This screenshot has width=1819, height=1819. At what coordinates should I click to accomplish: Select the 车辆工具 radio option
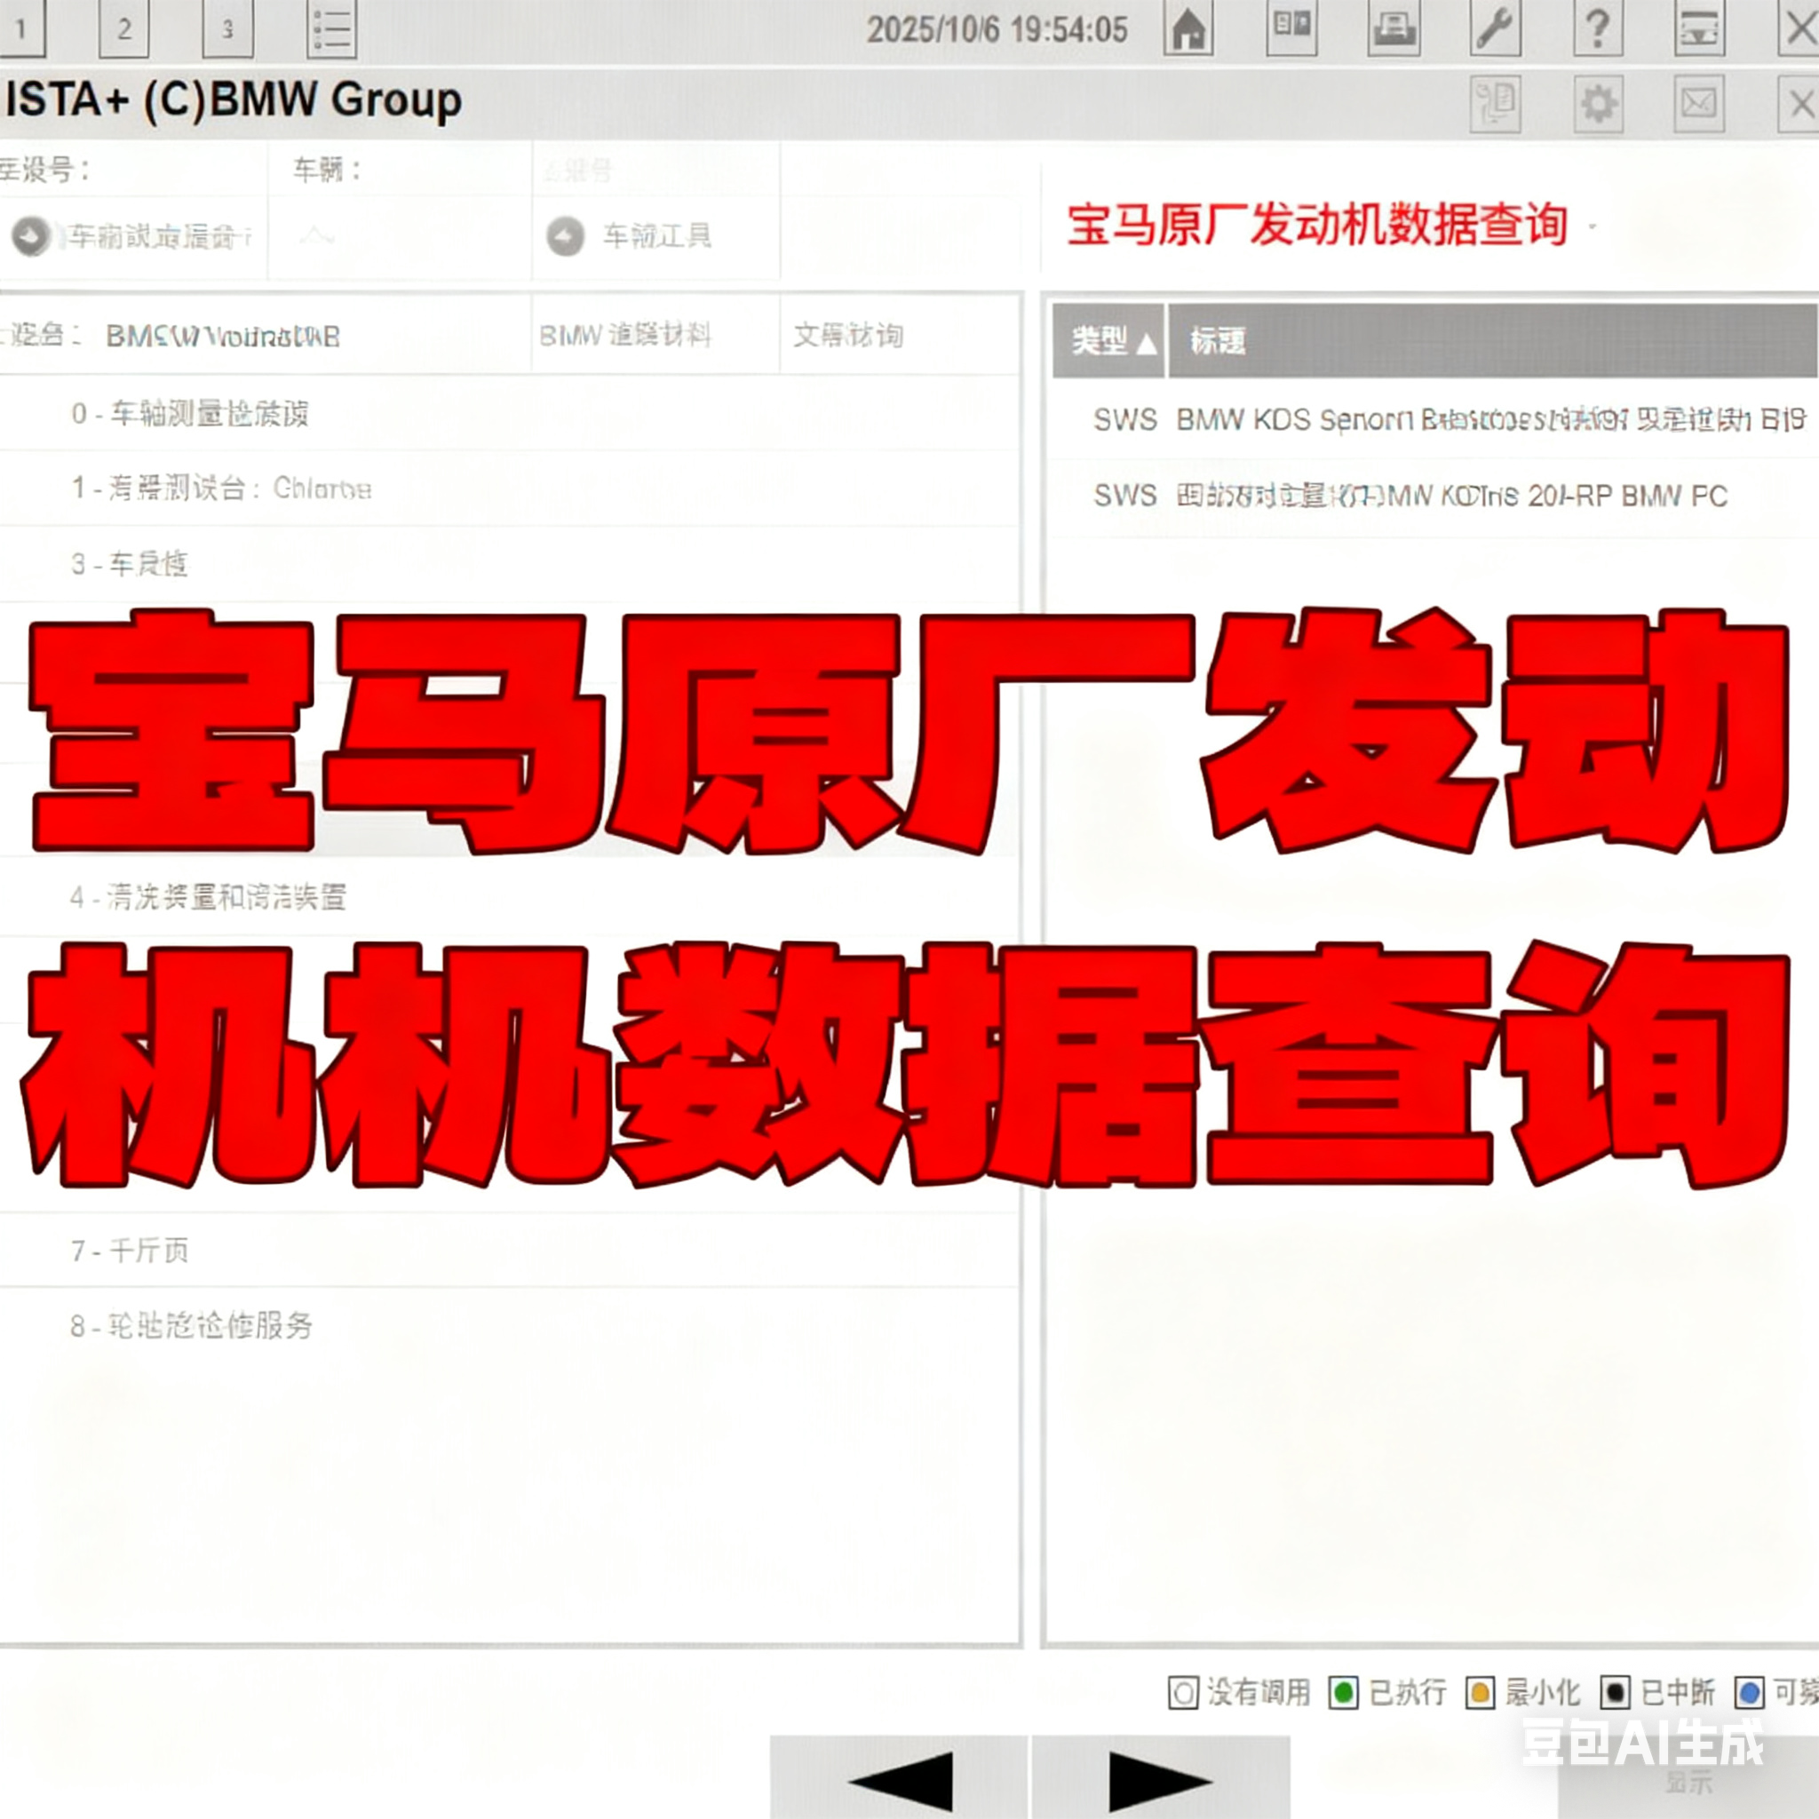coord(566,236)
